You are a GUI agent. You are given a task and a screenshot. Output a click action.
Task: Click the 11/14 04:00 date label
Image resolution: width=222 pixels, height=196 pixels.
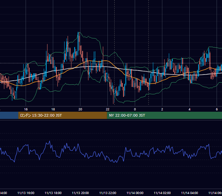pos(190,193)
